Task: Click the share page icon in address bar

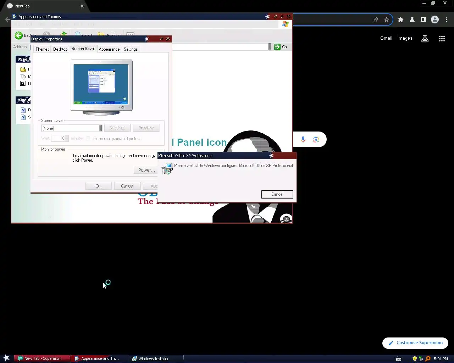Action: pyautogui.click(x=375, y=20)
